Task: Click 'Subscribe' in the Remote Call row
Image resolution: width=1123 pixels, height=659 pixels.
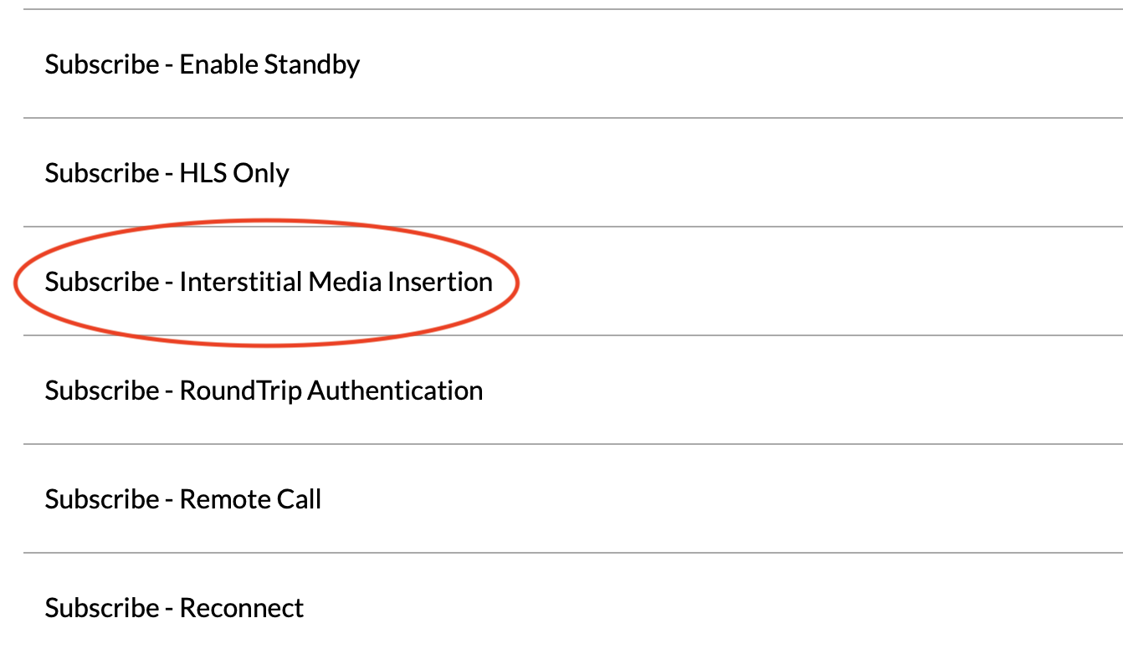Action: pyautogui.click(x=102, y=499)
